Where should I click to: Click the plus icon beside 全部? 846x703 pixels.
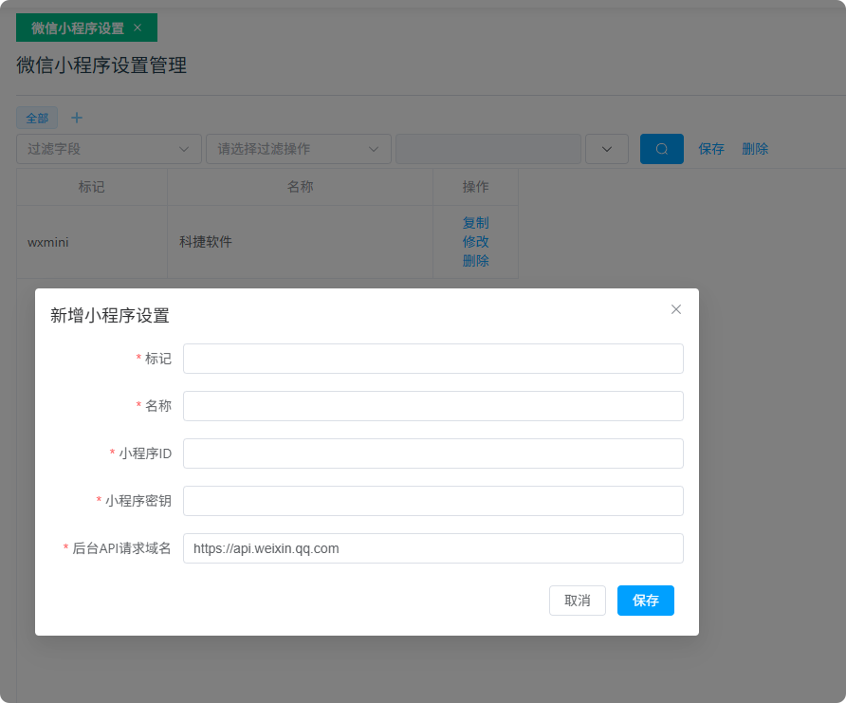pyautogui.click(x=78, y=118)
